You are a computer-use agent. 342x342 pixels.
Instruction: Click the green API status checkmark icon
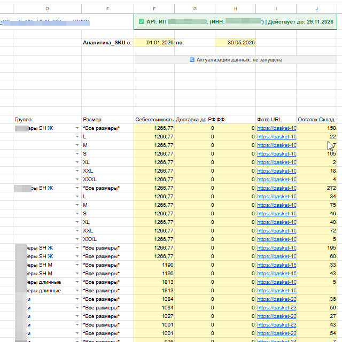point(141,21)
